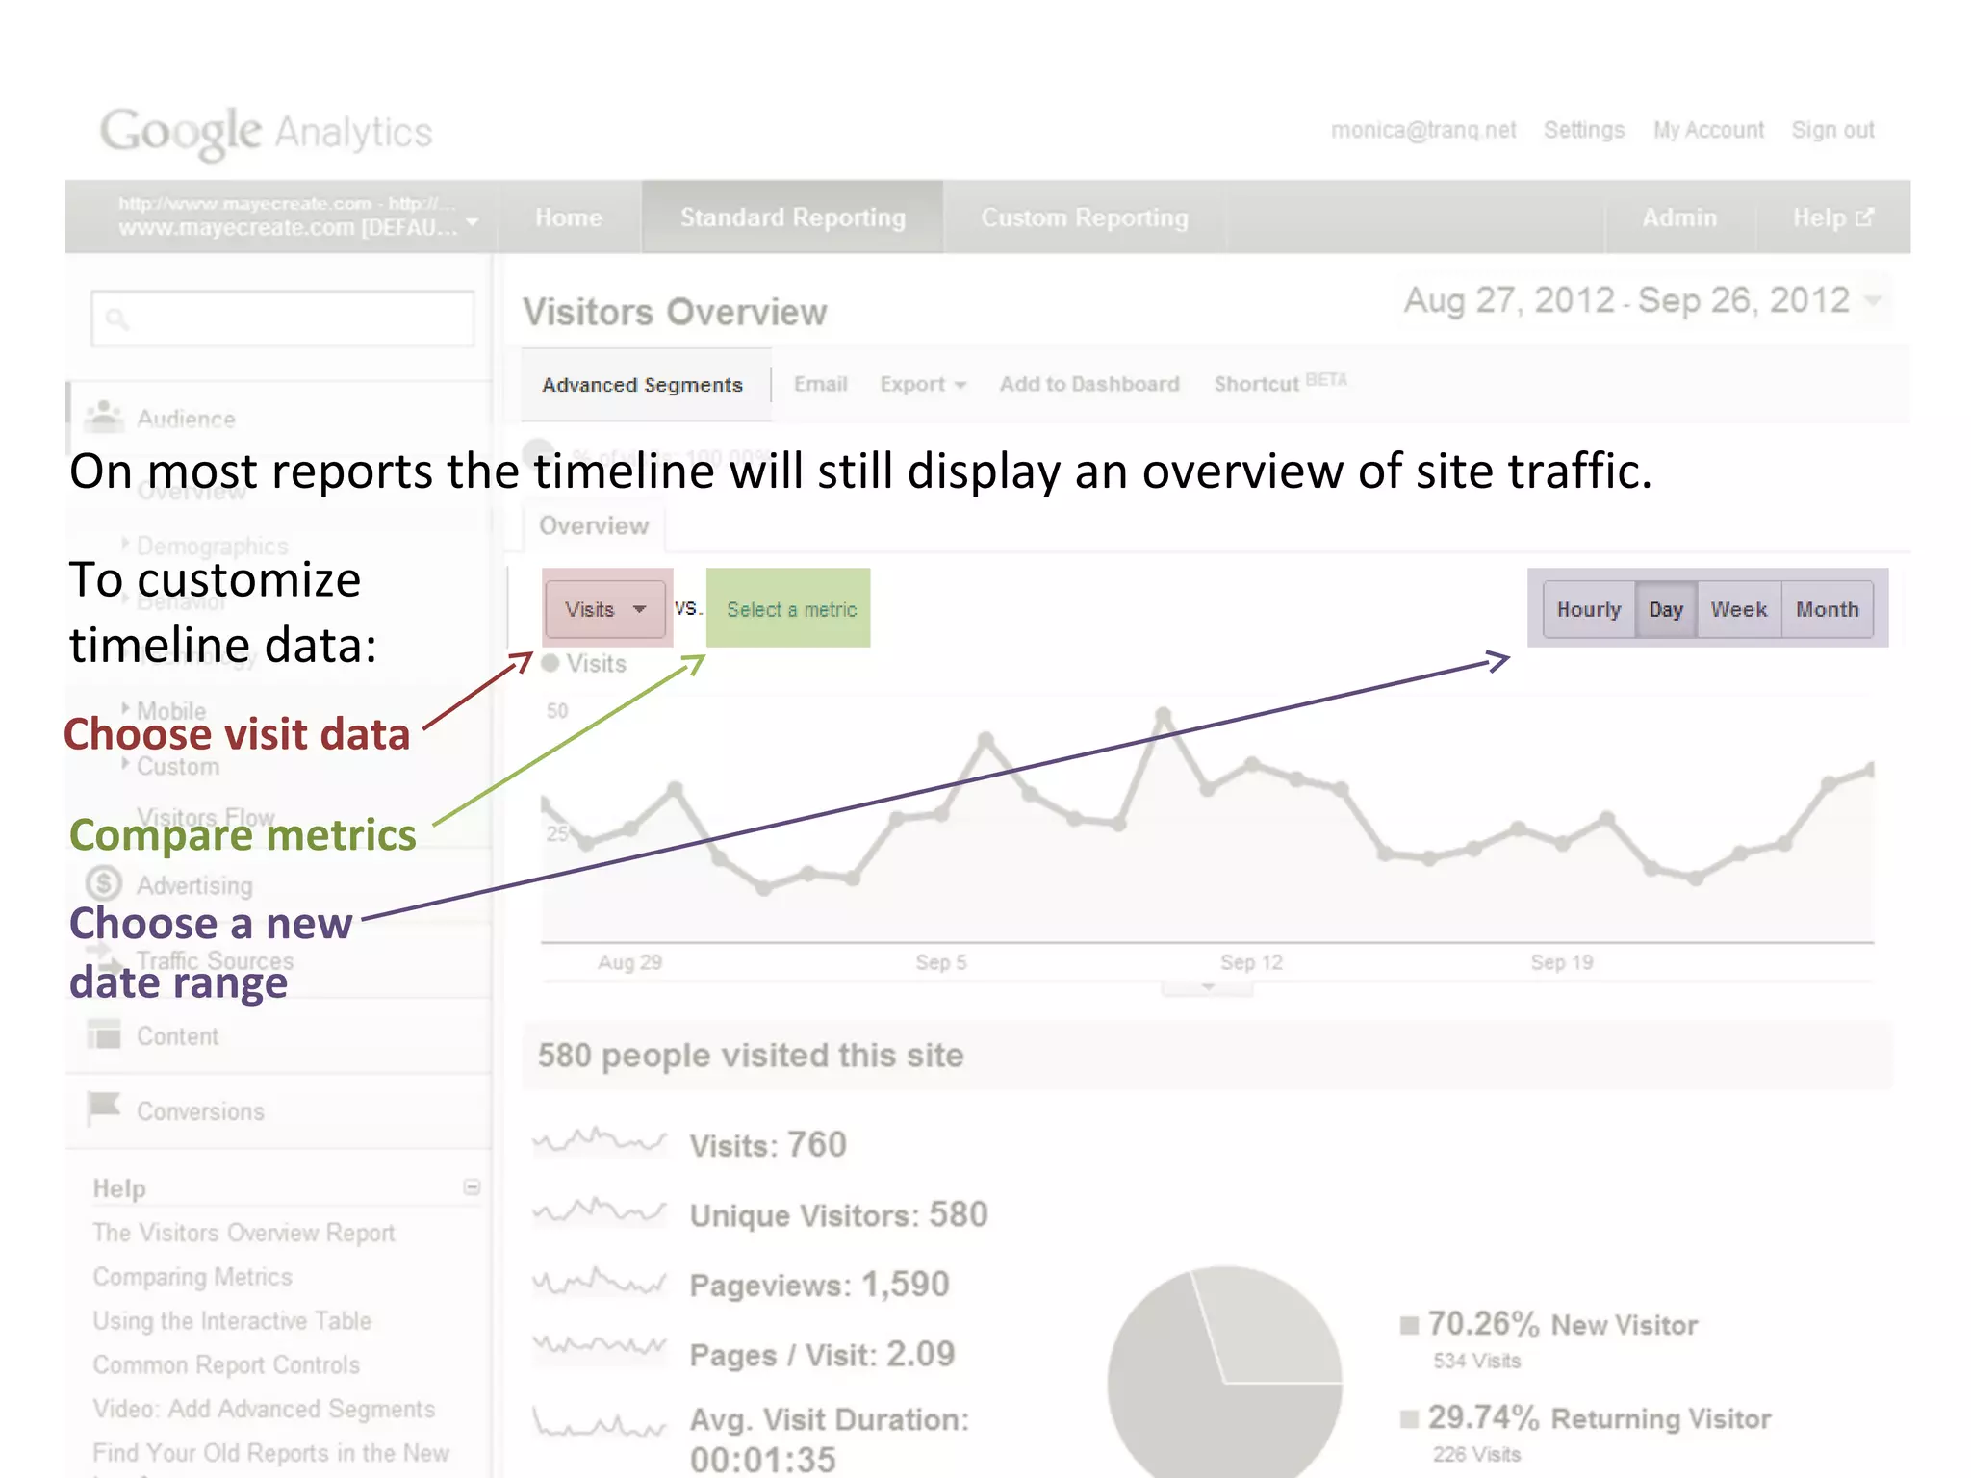Open Audience in the sidebar
Viewport: 1971px width, 1478px height.
pos(186,419)
